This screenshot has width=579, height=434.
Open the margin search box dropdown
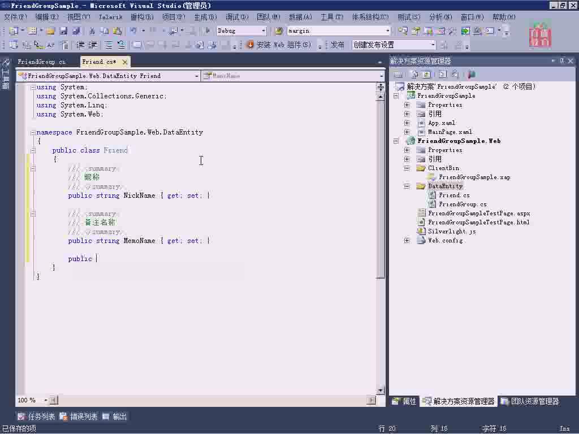pyautogui.click(x=387, y=31)
